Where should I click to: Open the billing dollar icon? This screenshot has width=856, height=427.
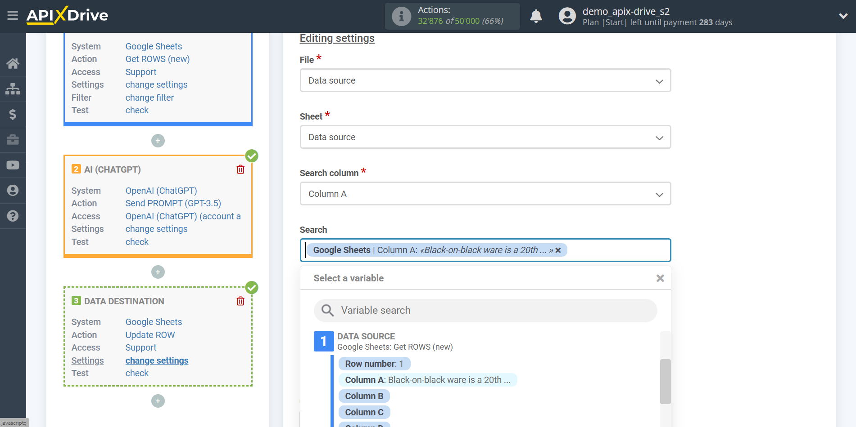point(13,114)
